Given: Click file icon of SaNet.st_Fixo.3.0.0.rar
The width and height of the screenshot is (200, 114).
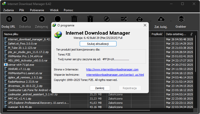Looking at the screenshot, I should coord(5,44).
